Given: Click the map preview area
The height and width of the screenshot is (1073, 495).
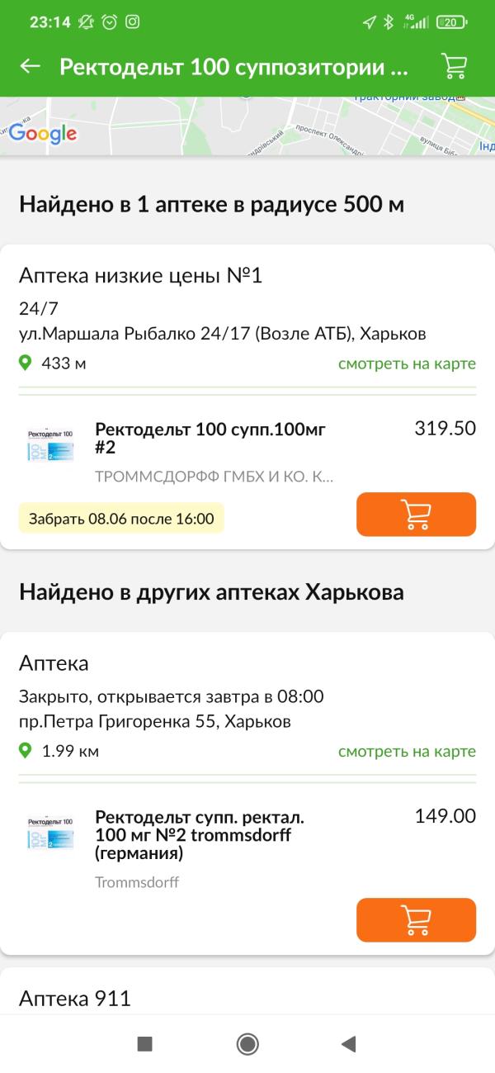Looking at the screenshot, I should click(247, 126).
